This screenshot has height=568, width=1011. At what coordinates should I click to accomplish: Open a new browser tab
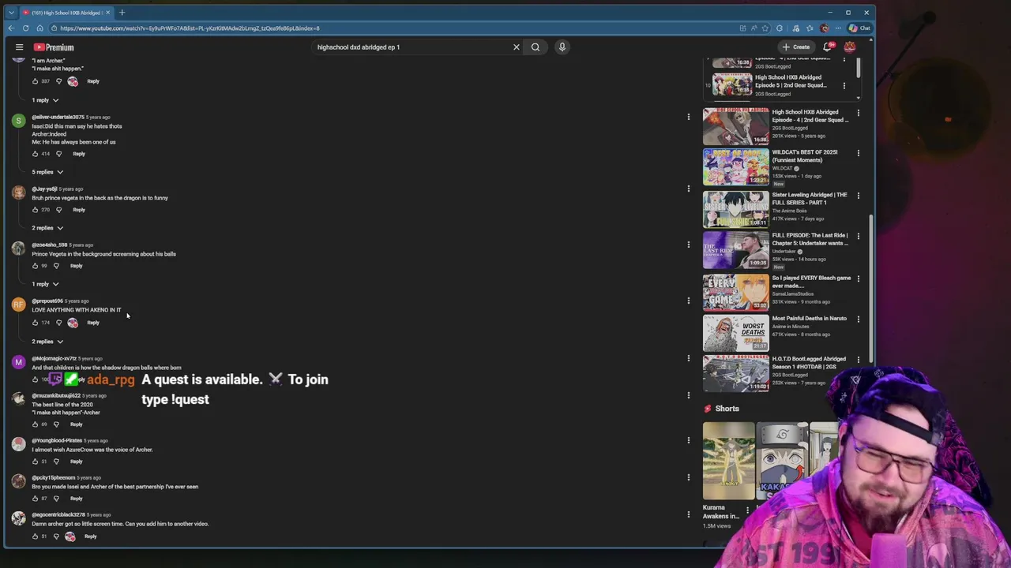(122, 13)
